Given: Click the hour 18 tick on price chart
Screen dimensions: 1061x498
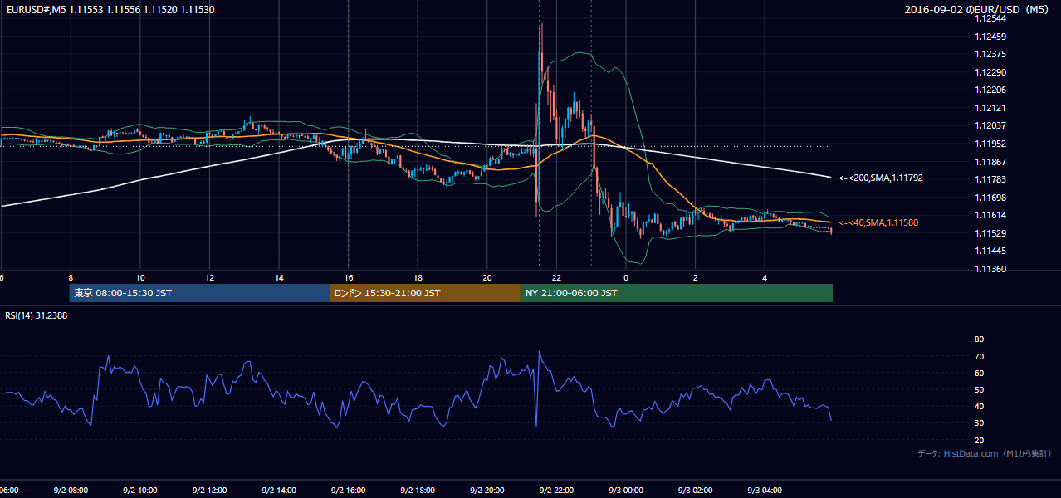Looking at the screenshot, I should (x=418, y=277).
